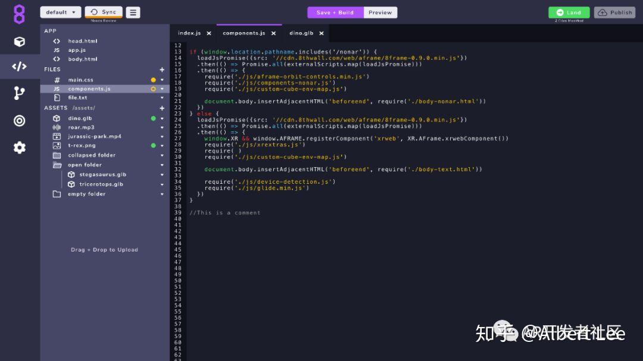Click the 8th Wall logo

(20, 12)
